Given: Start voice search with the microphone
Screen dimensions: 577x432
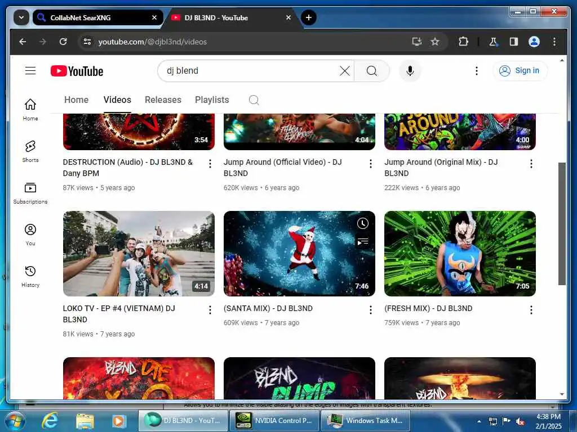Looking at the screenshot, I should point(410,70).
